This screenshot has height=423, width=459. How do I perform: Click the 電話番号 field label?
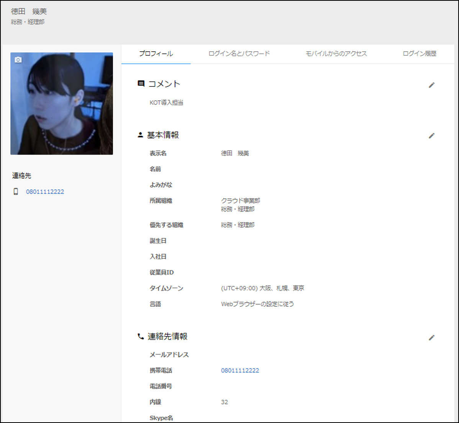click(x=161, y=386)
